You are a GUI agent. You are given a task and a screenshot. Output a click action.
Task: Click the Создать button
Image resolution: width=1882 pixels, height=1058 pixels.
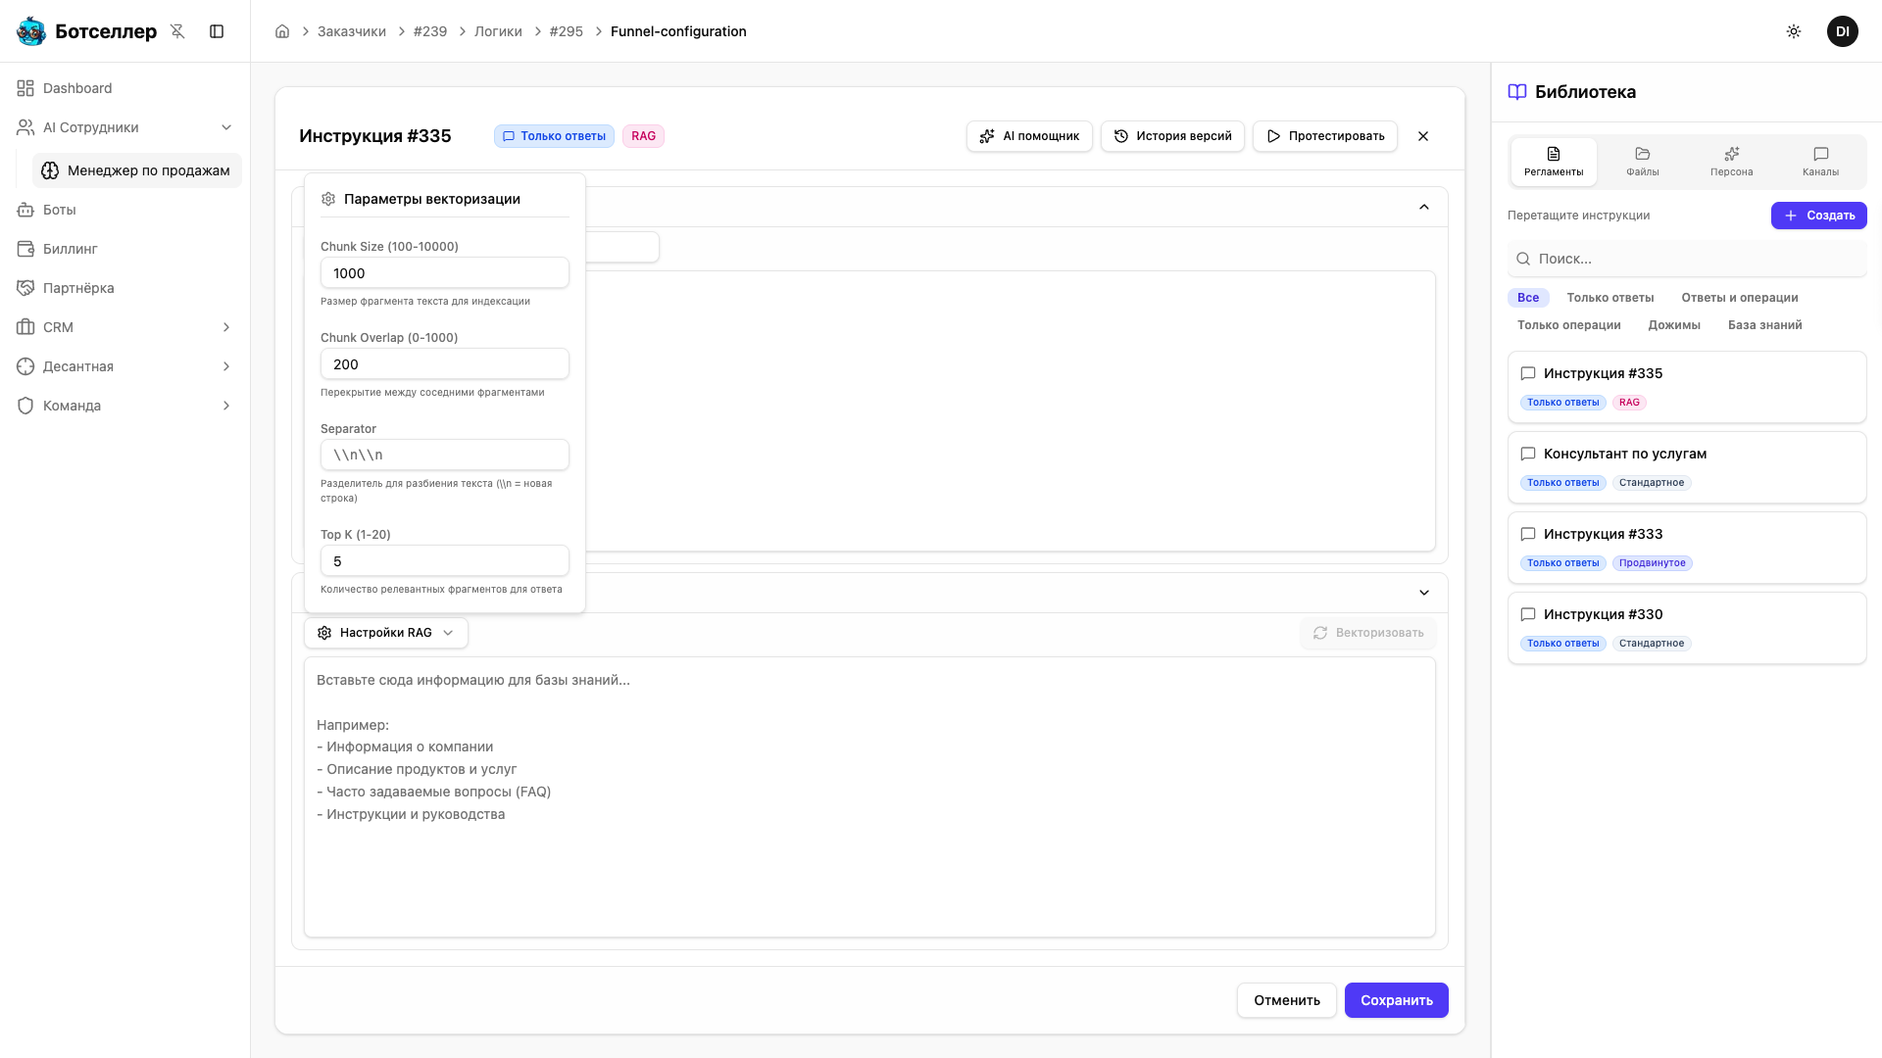point(1818,216)
